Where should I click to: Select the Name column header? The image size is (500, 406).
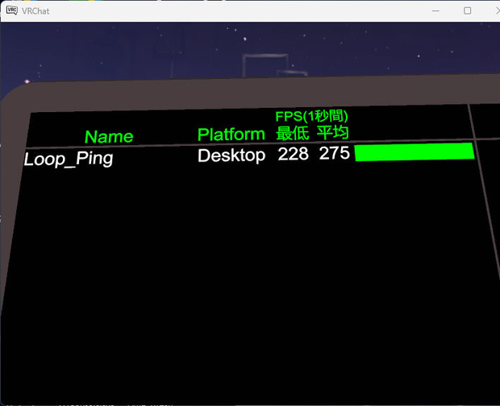(x=109, y=137)
